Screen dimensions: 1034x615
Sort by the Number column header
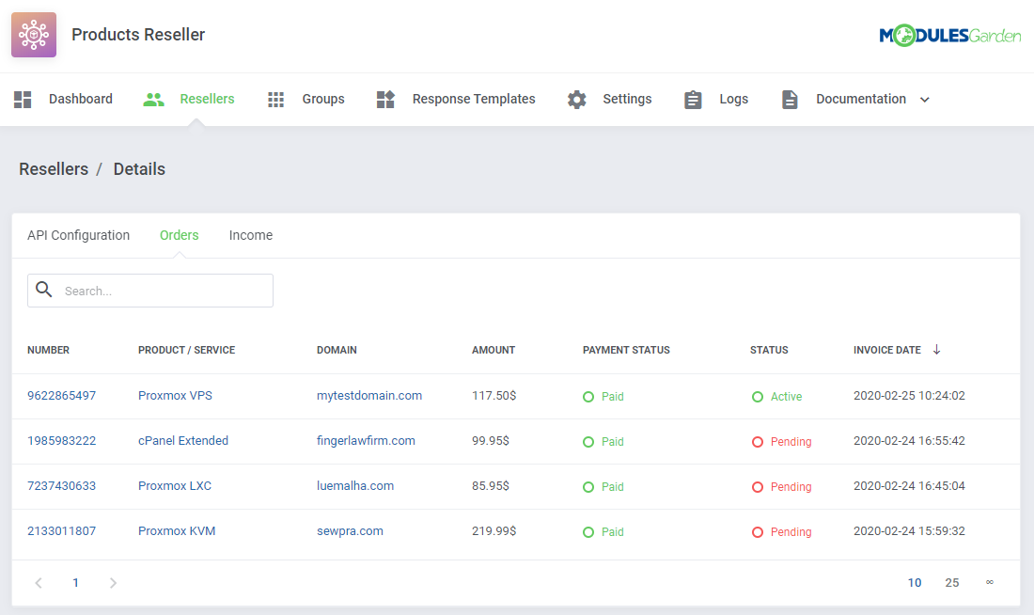pyautogui.click(x=48, y=351)
